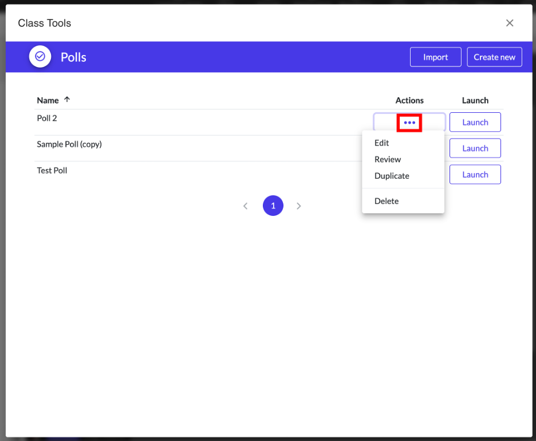
Task: Click the Actions column header
Action: tap(409, 100)
